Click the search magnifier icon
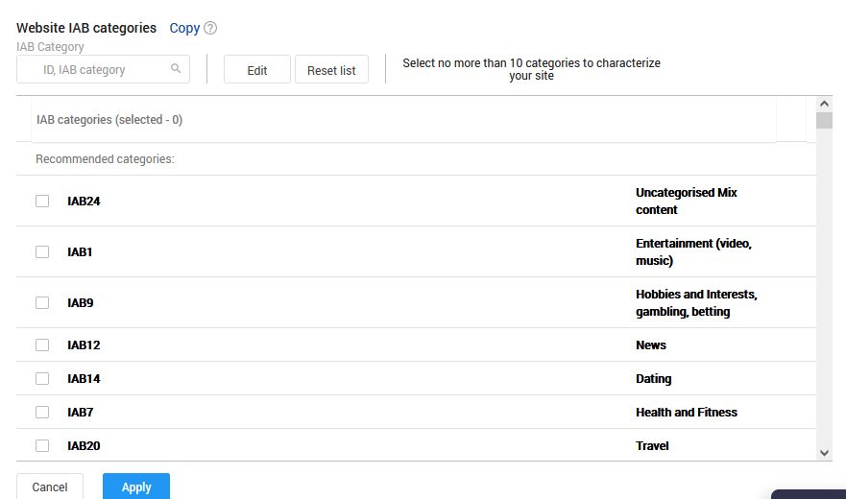This screenshot has width=846, height=499. pos(176,69)
